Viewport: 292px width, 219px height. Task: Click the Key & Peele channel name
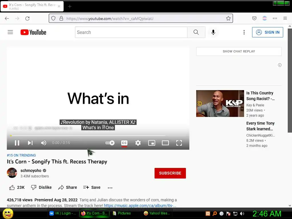point(255,105)
